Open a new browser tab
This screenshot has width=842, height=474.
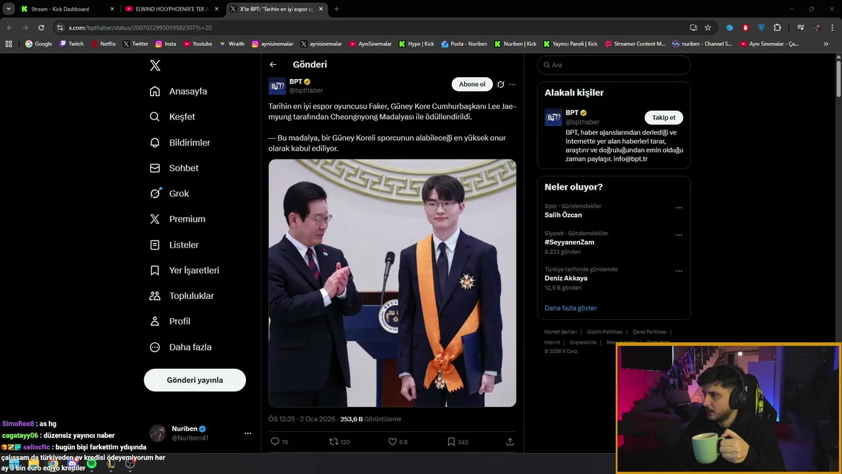click(337, 9)
